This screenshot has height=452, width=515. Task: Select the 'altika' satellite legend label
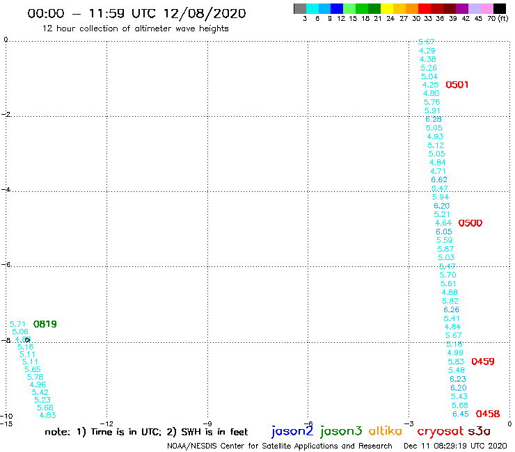[385, 430]
